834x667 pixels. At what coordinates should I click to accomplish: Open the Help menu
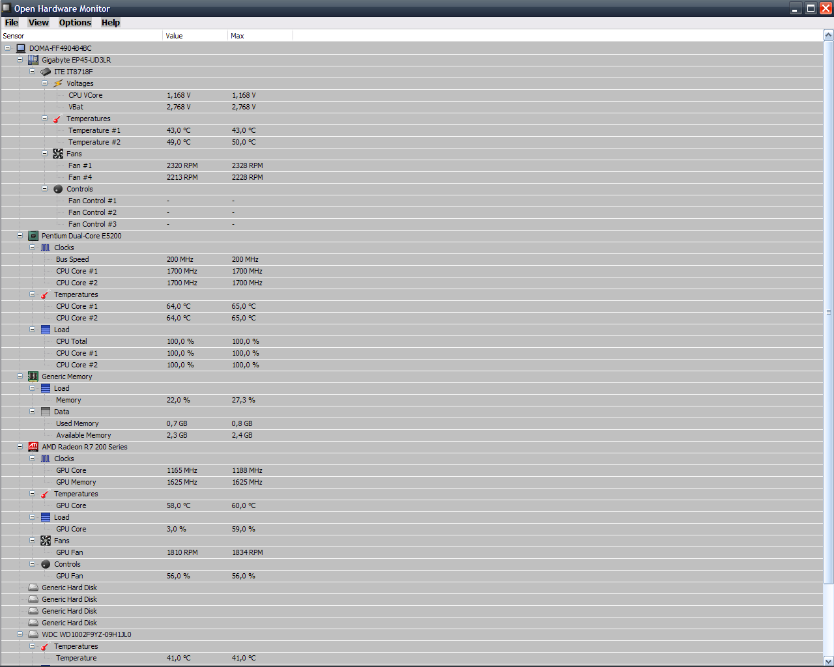pyautogui.click(x=111, y=22)
